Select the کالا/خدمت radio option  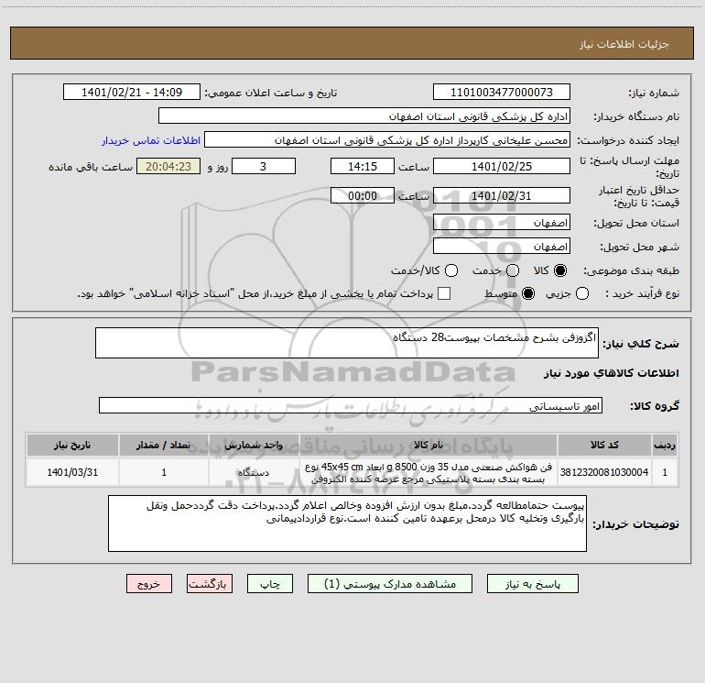(x=451, y=270)
